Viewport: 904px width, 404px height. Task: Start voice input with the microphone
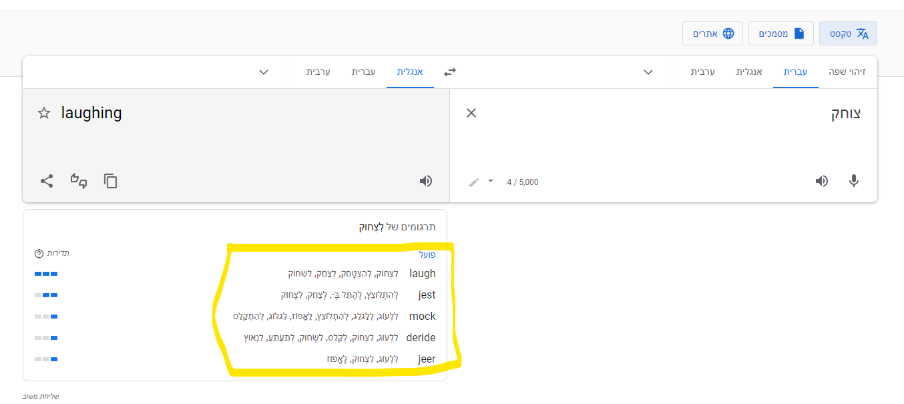pos(854,181)
